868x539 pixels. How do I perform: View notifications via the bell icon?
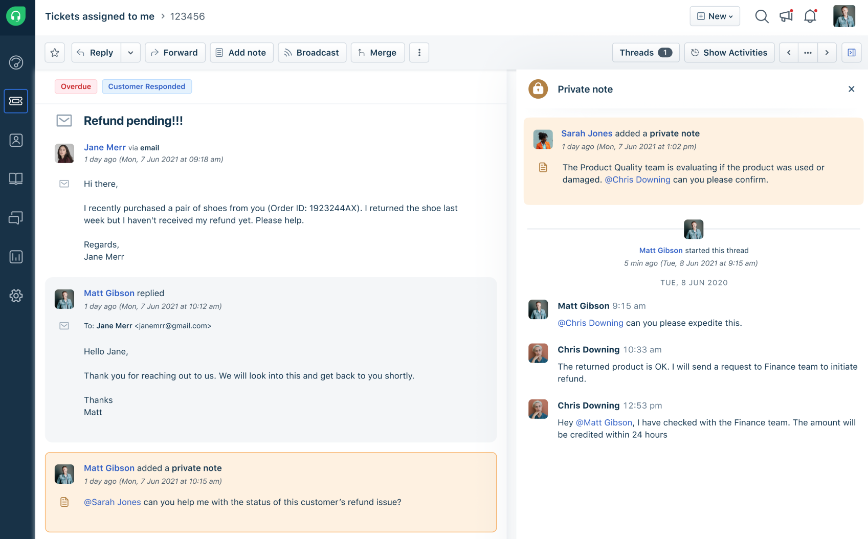[x=810, y=16]
